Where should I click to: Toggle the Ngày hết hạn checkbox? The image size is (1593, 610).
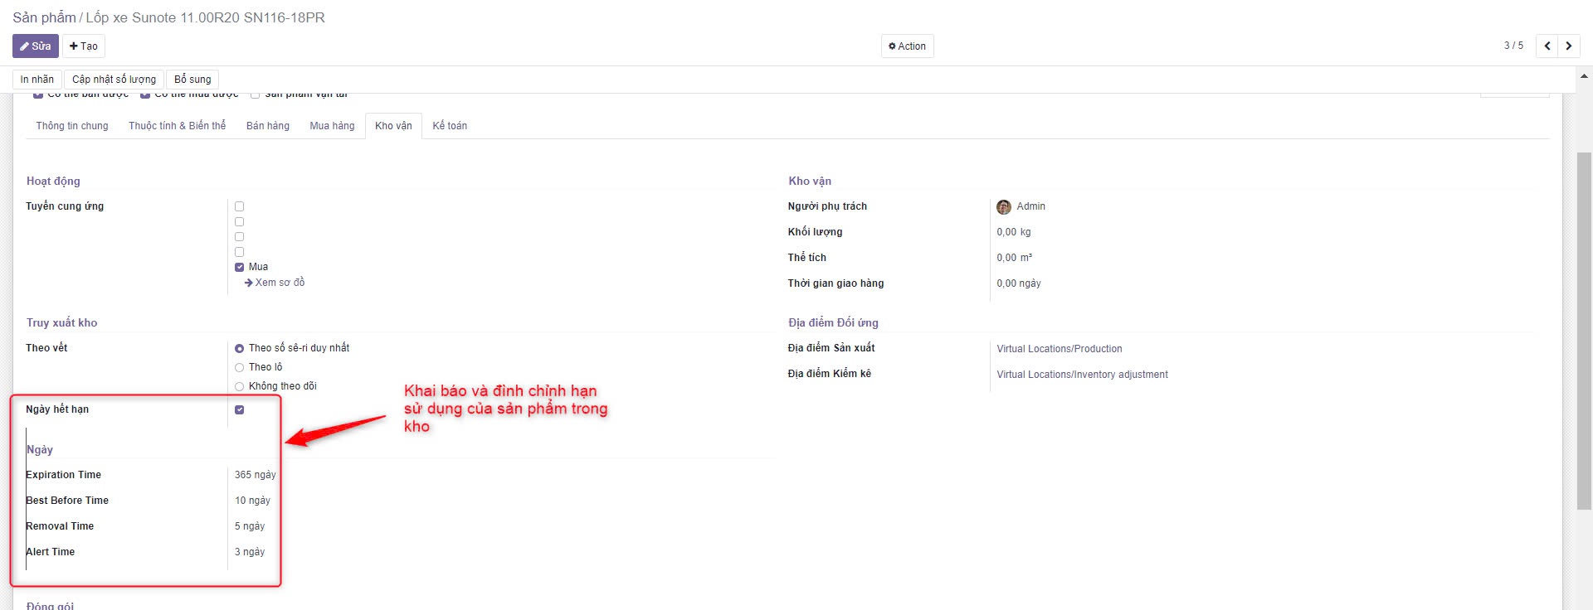coord(240,409)
